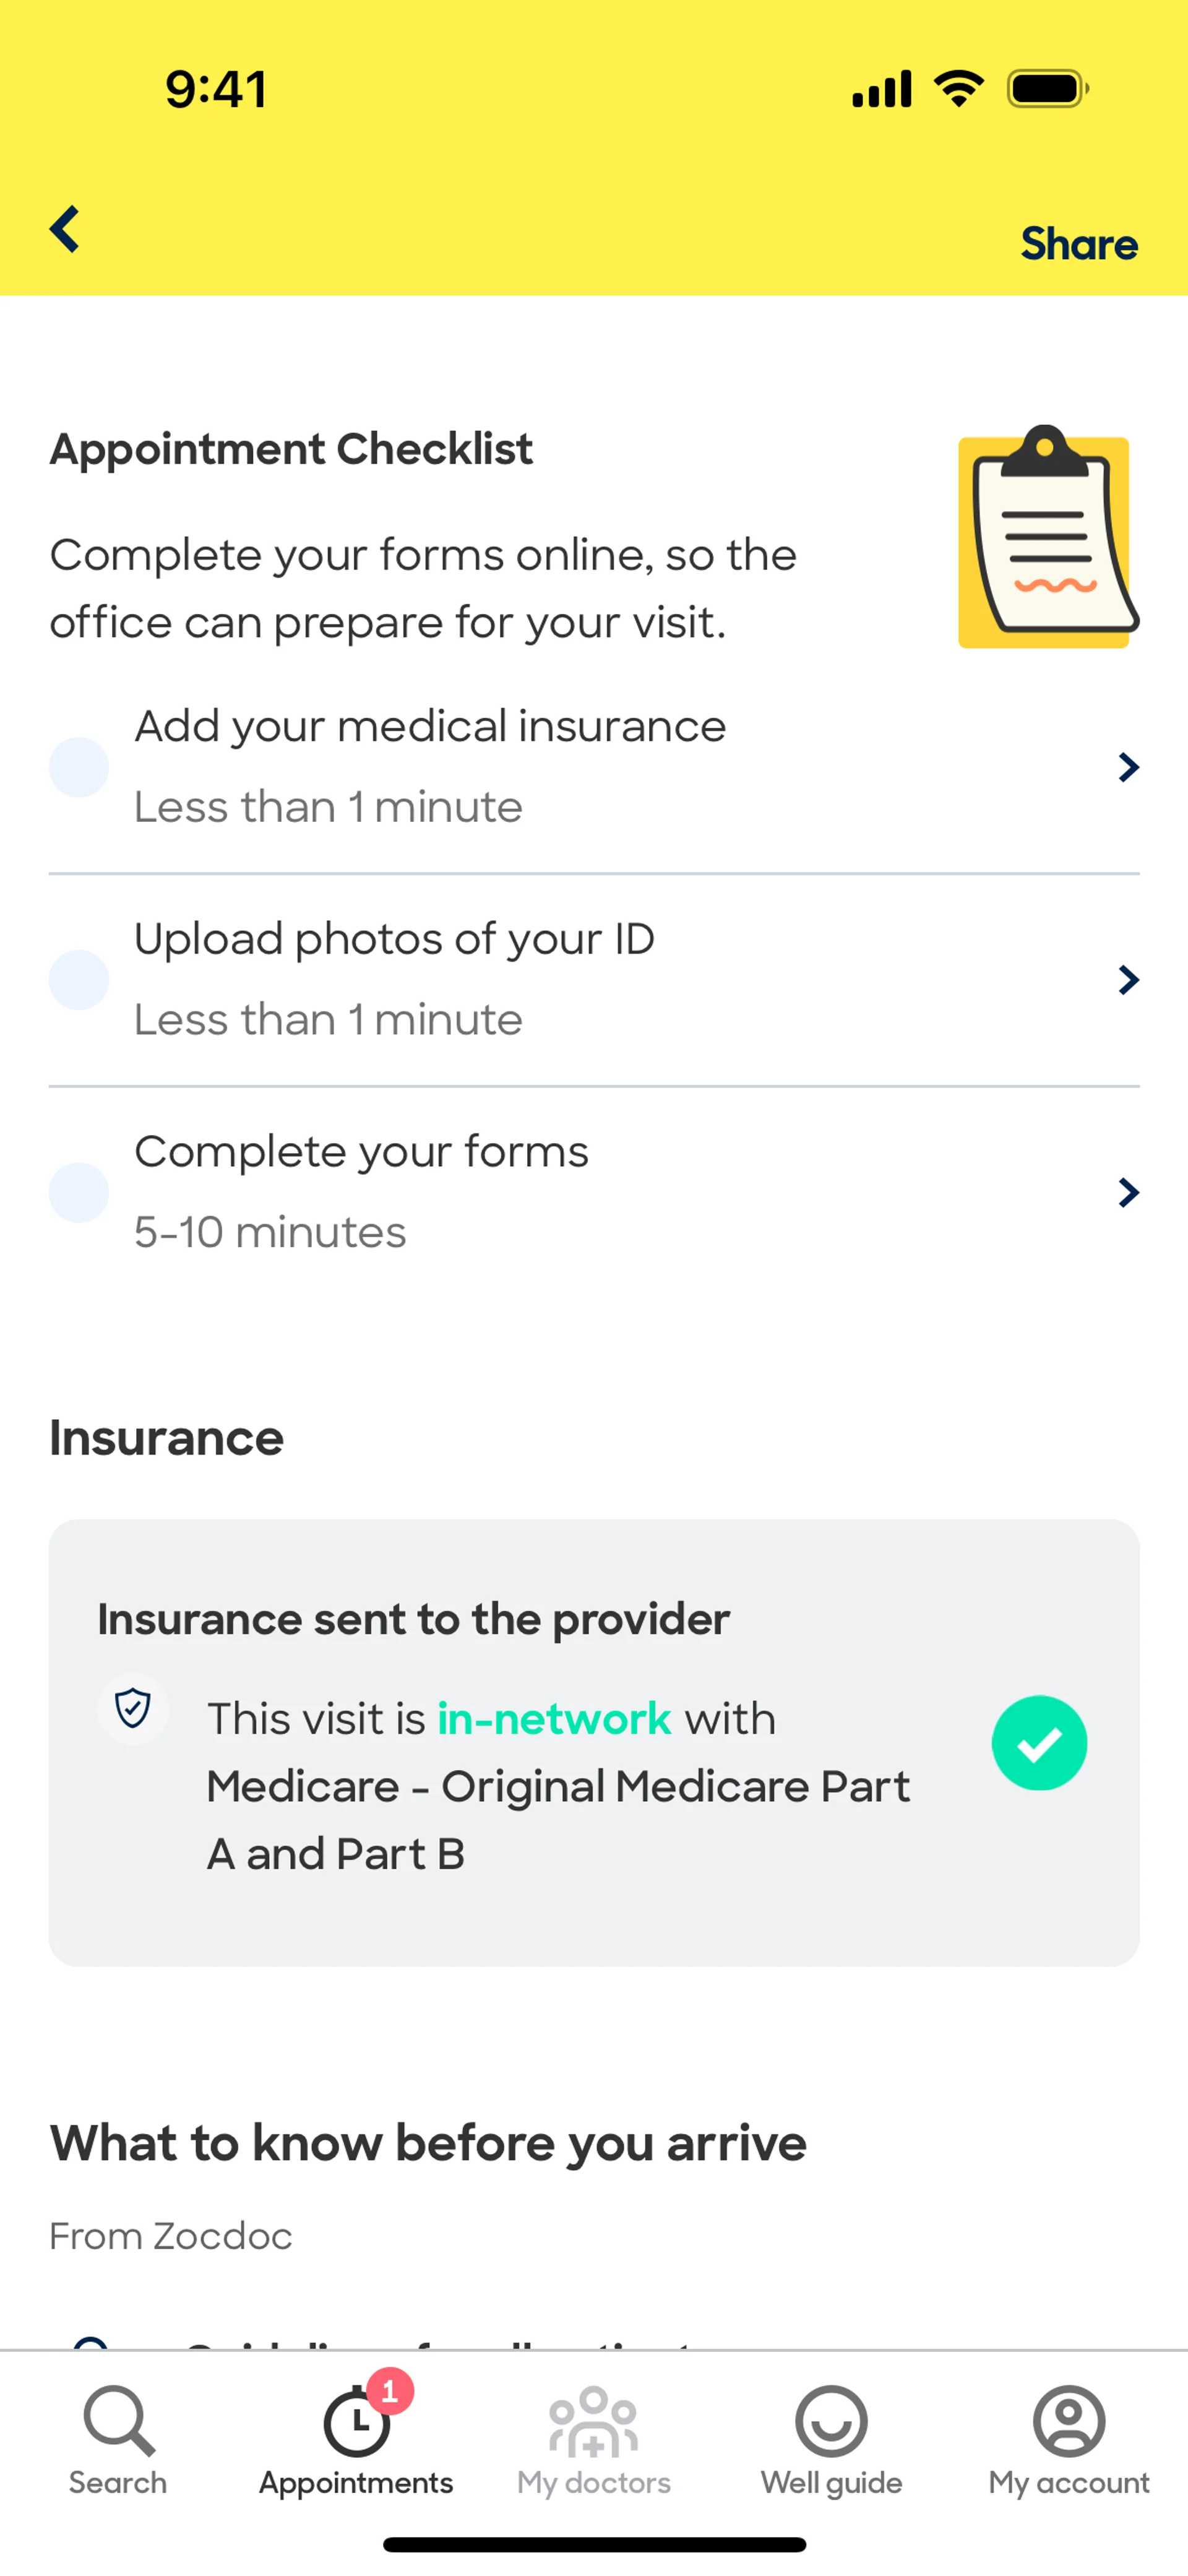The image size is (1188, 2576).
Task: Check off Upload photos of ID circle
Action: click(79, 980)
